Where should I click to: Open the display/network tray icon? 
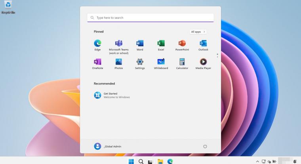click(x=263, y=162)
